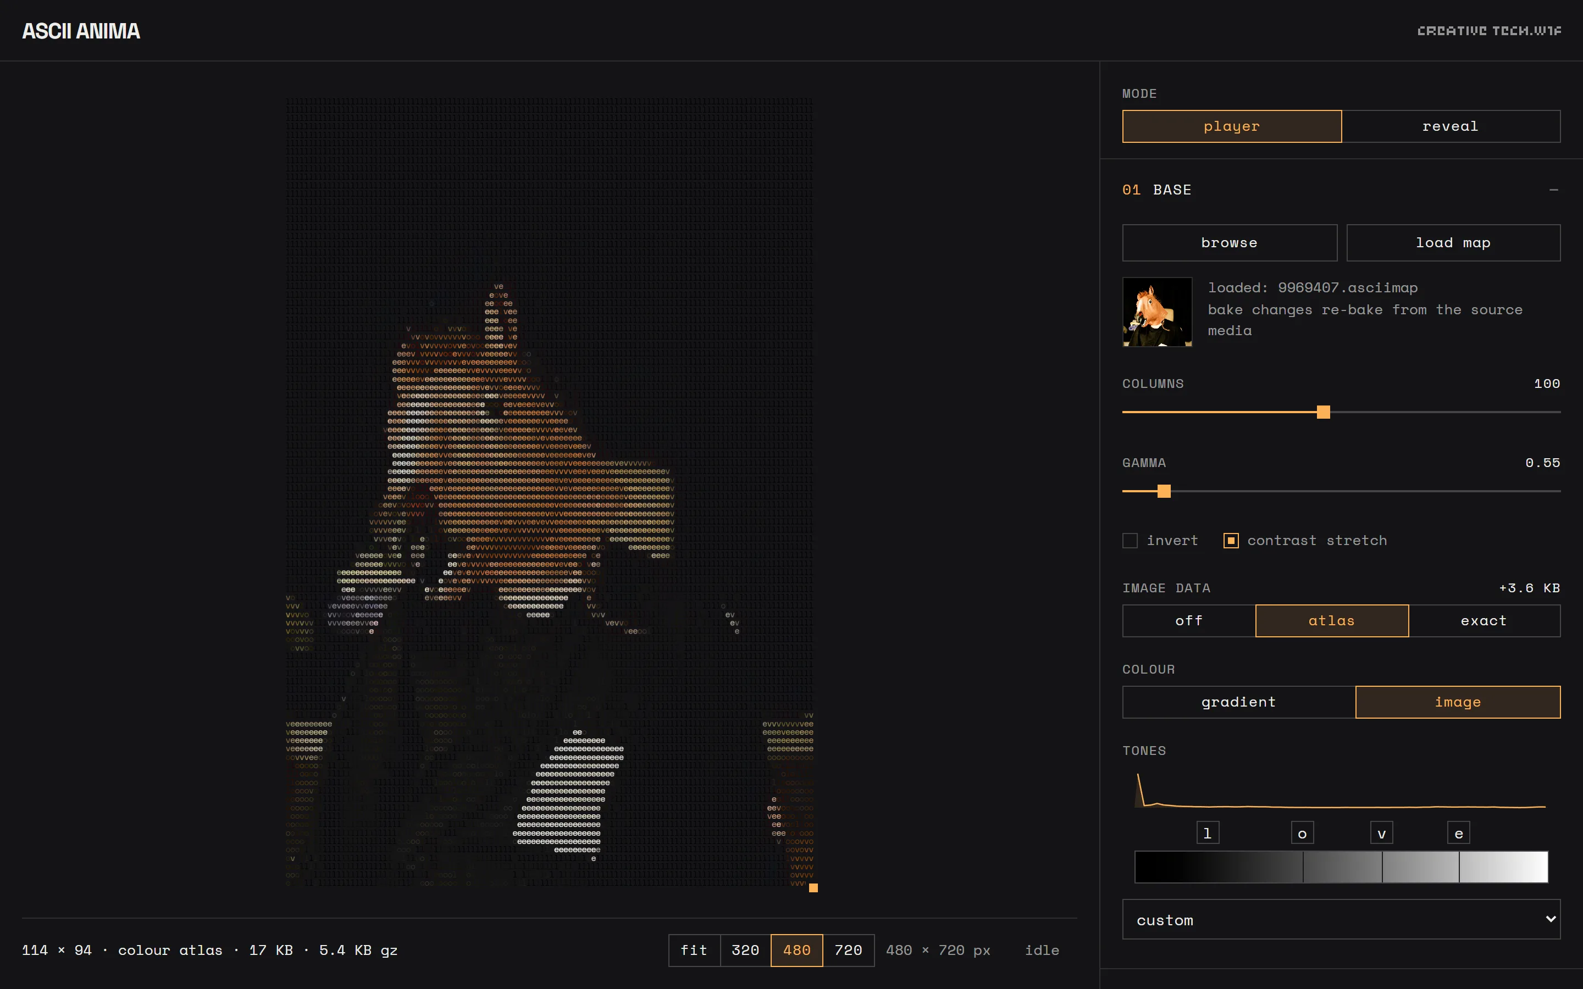Adjust the COLUMNS slider handle

point(1324,412)
